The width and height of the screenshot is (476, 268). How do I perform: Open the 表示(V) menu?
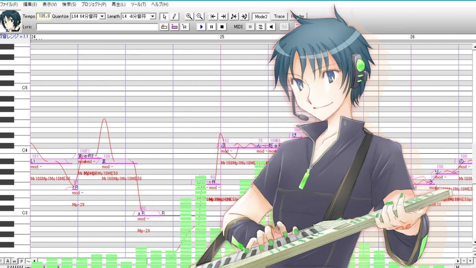(x=50, y=4)
